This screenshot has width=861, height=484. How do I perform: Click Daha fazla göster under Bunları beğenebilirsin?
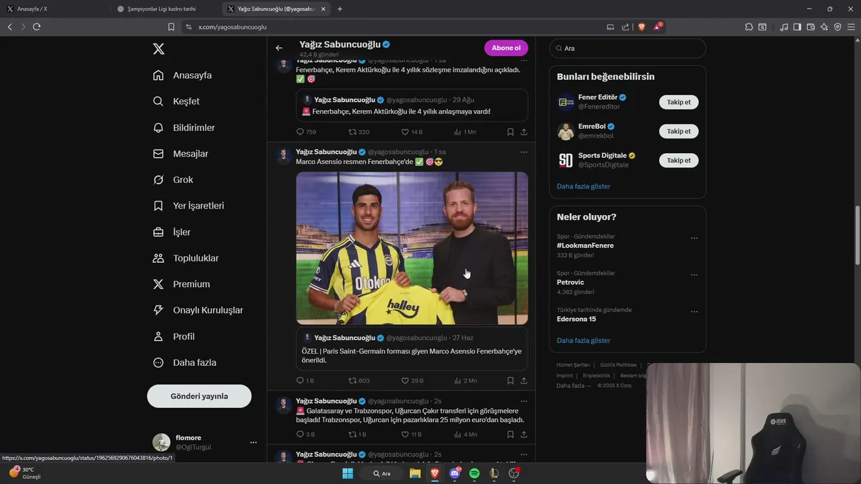583,186
